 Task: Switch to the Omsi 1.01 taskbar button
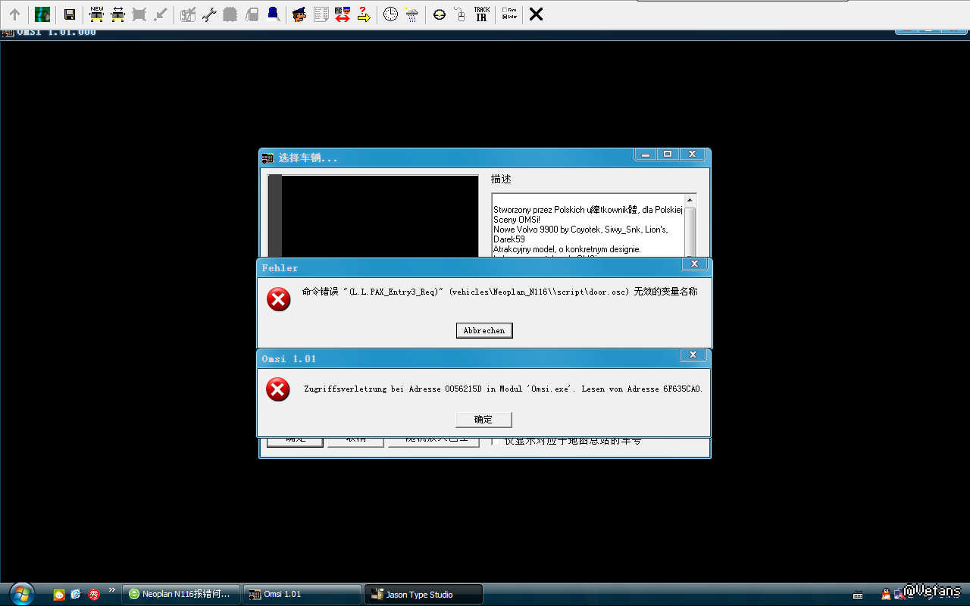click(x=302, y=595)
